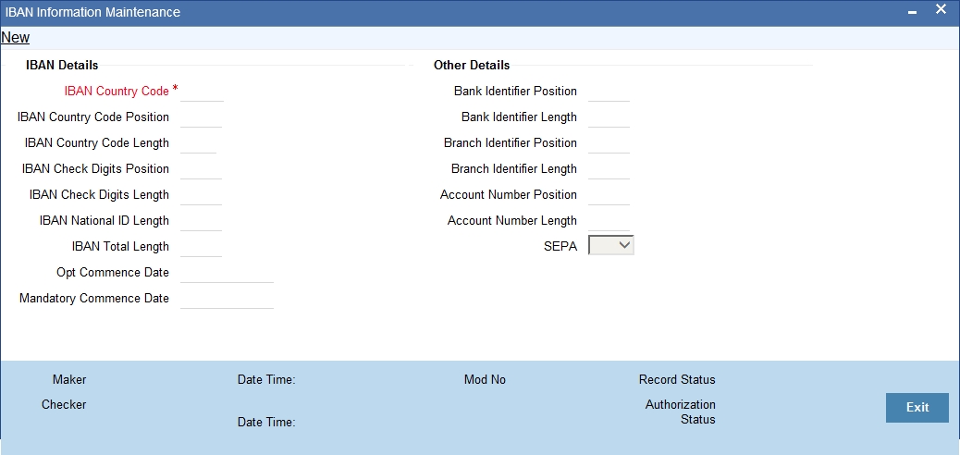
Task: Click the Account Number Length label
Action: tap(511, 220)
